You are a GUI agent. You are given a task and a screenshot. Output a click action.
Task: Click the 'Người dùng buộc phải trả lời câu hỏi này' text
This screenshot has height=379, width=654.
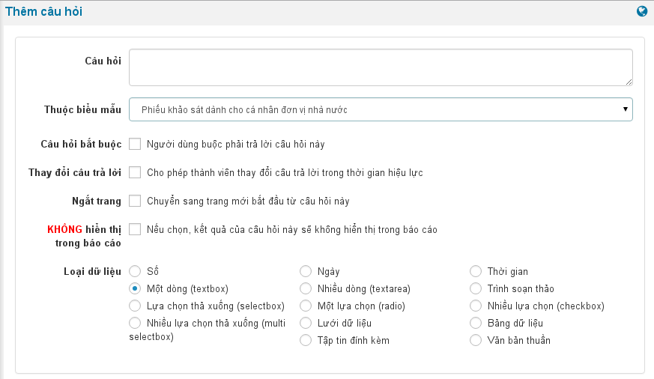[x=236, y=145]
